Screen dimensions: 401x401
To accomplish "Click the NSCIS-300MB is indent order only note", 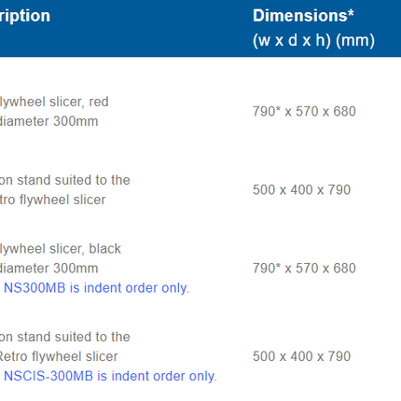I will point(110,376).
